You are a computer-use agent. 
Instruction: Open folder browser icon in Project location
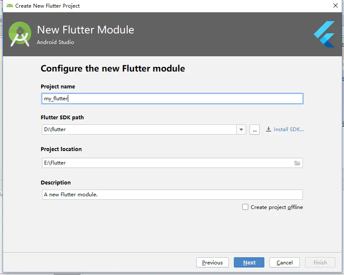(x=297, y=163)
